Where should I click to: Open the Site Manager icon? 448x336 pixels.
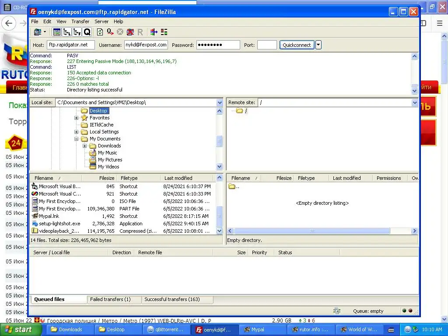point(38,32)
